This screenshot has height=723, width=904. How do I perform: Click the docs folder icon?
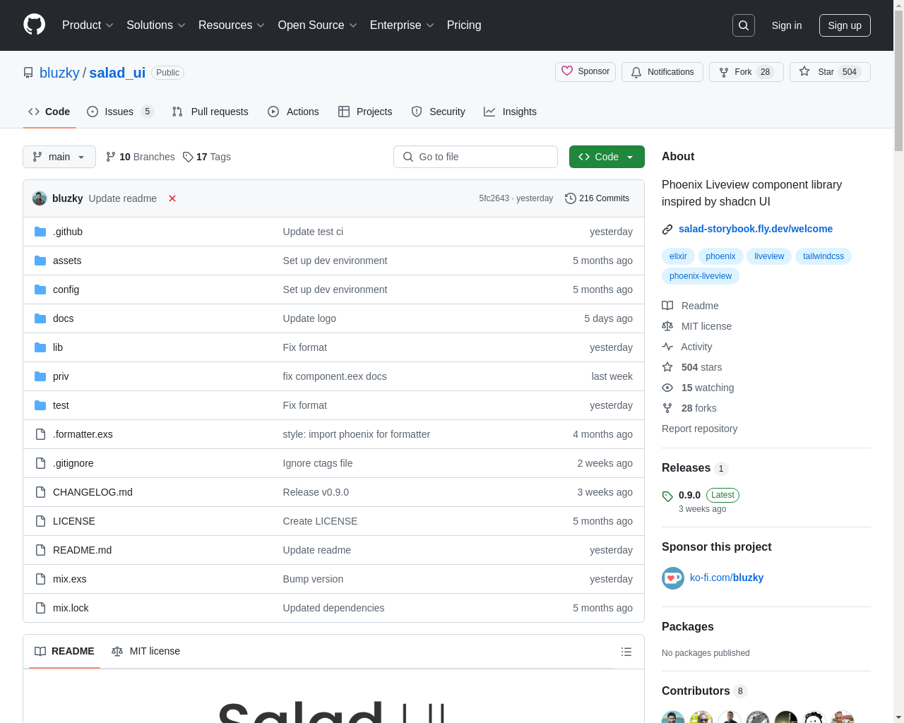click(x=40, y=318)
